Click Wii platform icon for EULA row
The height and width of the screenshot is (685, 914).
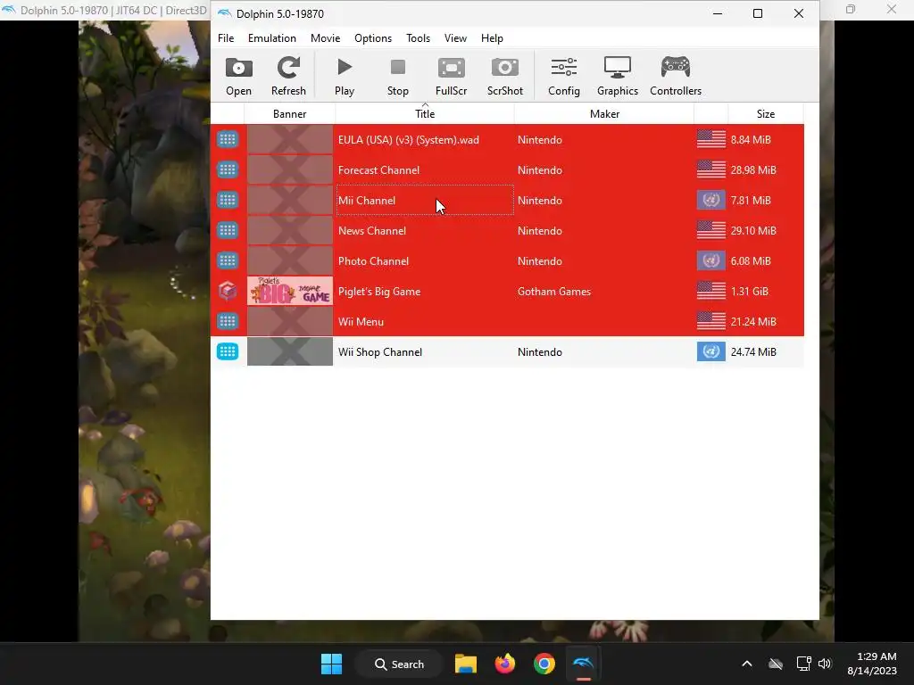pyautogui.click(x=228, y=139)
